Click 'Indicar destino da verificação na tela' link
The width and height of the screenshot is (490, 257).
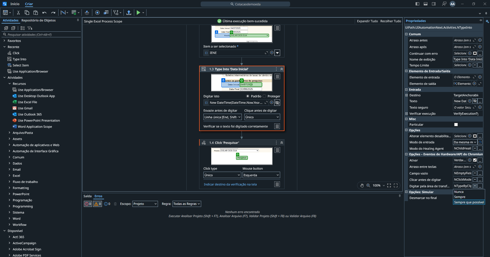coord(230,184)
